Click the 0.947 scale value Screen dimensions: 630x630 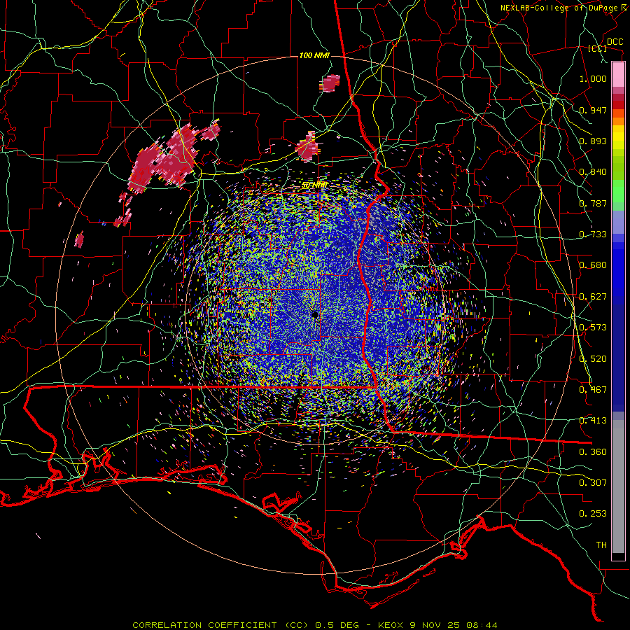pos(593,110)
